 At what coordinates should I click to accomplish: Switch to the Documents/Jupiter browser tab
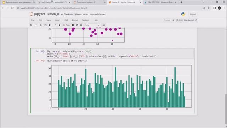(x=90, y=2)
